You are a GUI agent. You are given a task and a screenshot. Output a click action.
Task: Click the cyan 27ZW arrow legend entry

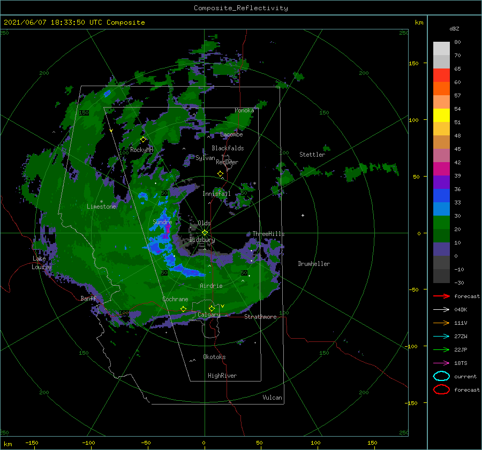pos(441,337)
